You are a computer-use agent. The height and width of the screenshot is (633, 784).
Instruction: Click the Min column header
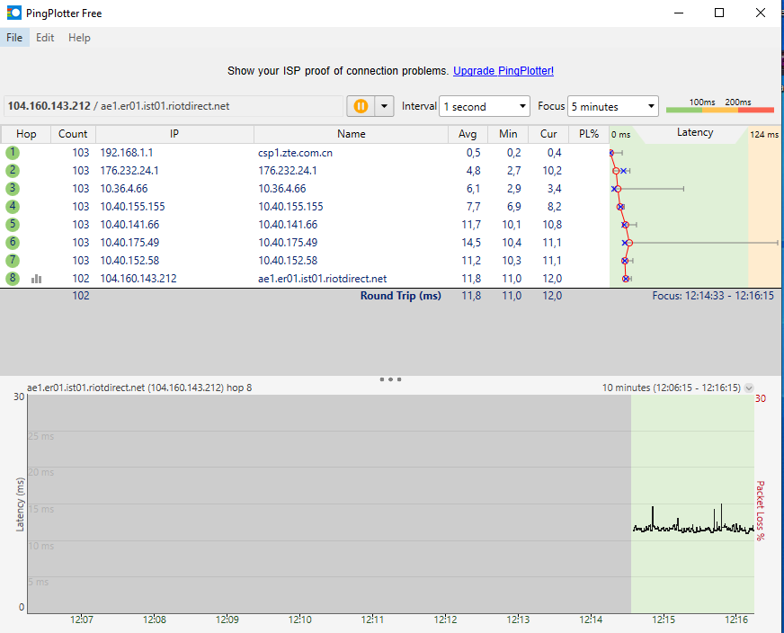[x=508, y=134]
